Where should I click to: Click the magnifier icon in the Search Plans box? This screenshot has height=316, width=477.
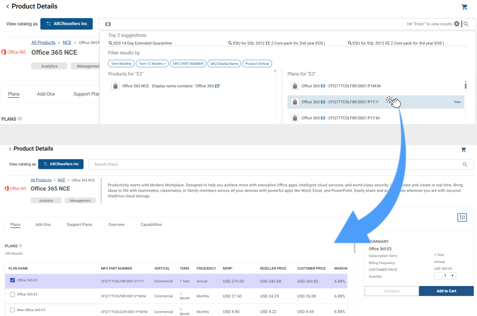(465, 164)
